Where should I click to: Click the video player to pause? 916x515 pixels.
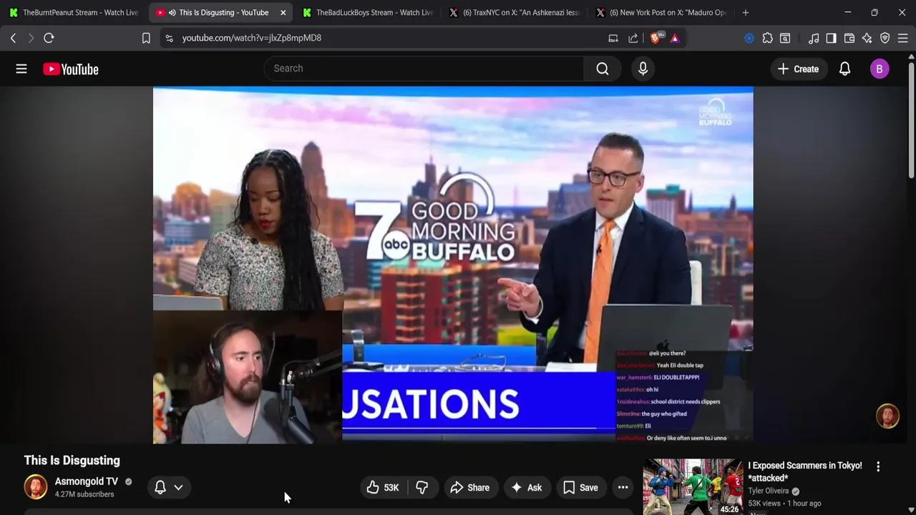point(453,265)
